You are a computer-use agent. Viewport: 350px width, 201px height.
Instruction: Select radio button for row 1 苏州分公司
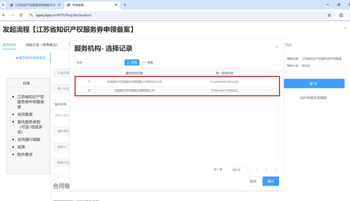point(84,82)
